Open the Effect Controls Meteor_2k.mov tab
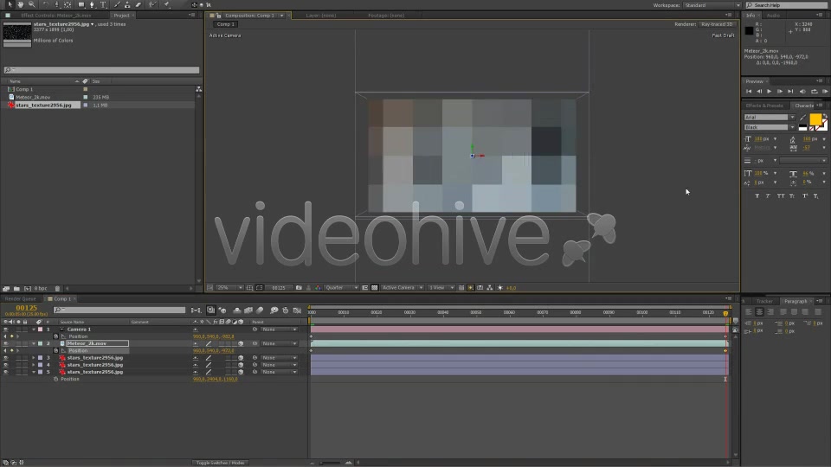The height and width of the screenshot is (467, 831). click(x=55, y=16)
